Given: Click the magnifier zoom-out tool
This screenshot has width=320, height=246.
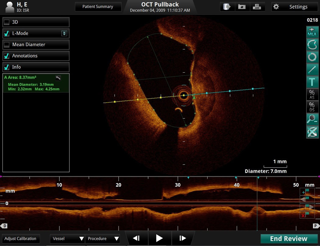Looking at the screenshot, I should 312,120.
